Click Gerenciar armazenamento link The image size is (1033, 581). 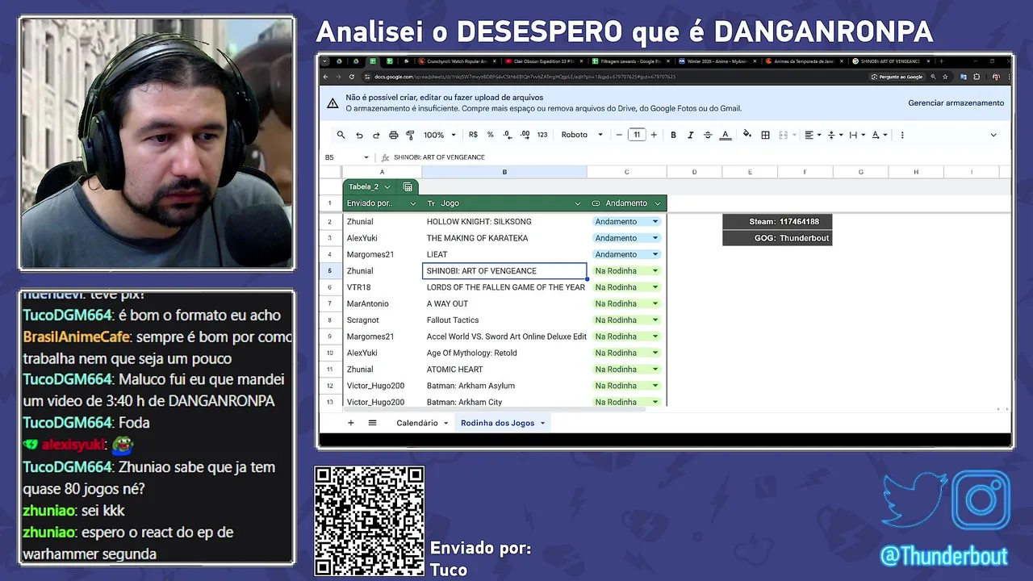point(956,102)
